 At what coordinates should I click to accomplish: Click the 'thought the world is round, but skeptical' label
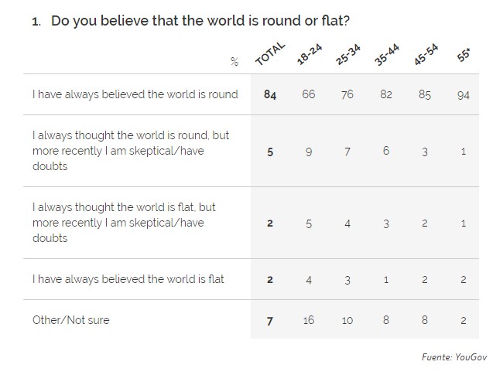click(131, 151)
